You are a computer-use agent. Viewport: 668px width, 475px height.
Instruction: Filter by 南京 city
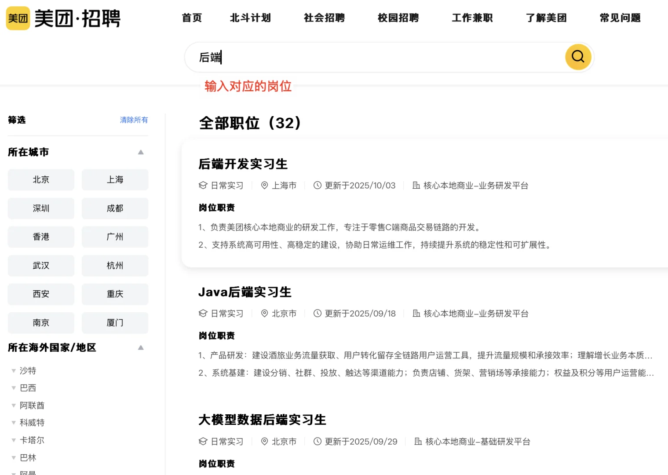[41, 323]
